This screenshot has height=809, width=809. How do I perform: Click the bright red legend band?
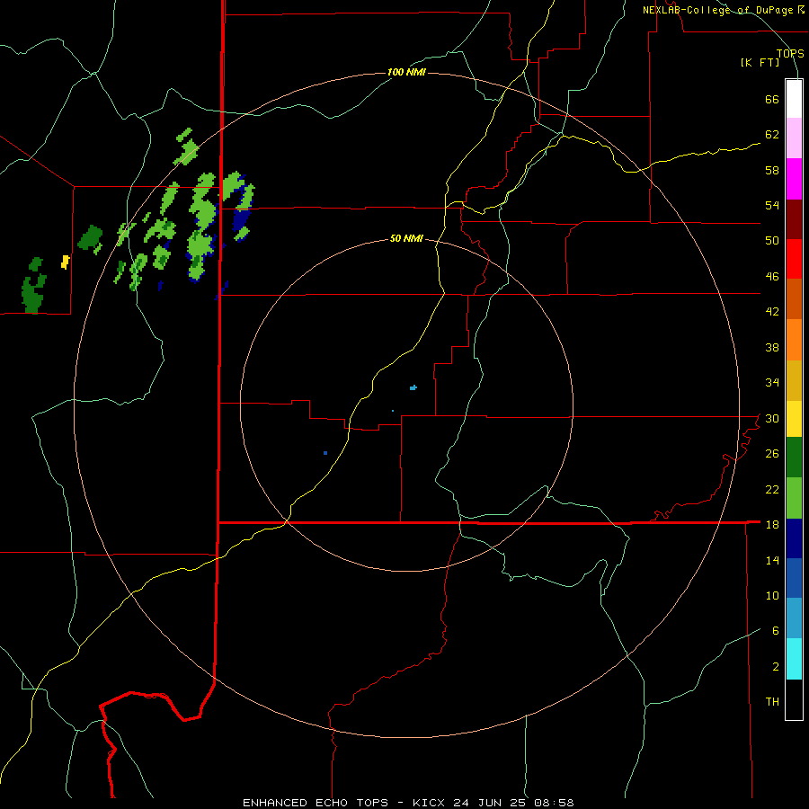tap(794, 259)
